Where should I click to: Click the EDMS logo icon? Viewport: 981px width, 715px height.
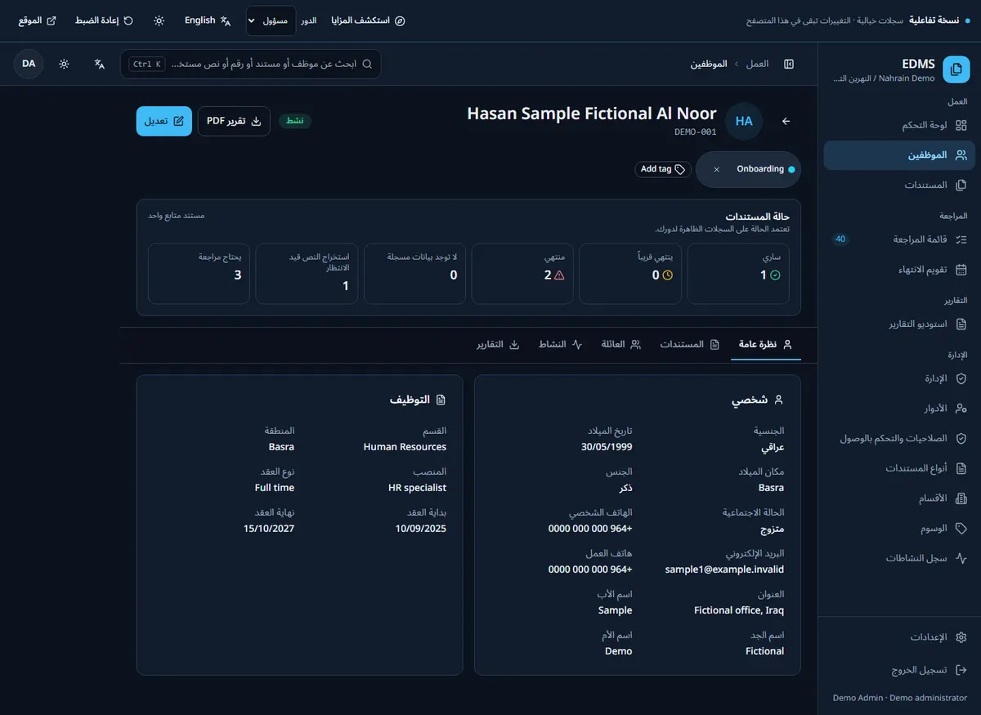tap(956, 70)
